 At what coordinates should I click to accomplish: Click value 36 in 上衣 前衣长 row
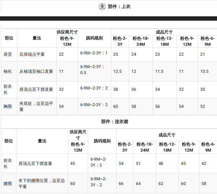(x=134, y=89)
